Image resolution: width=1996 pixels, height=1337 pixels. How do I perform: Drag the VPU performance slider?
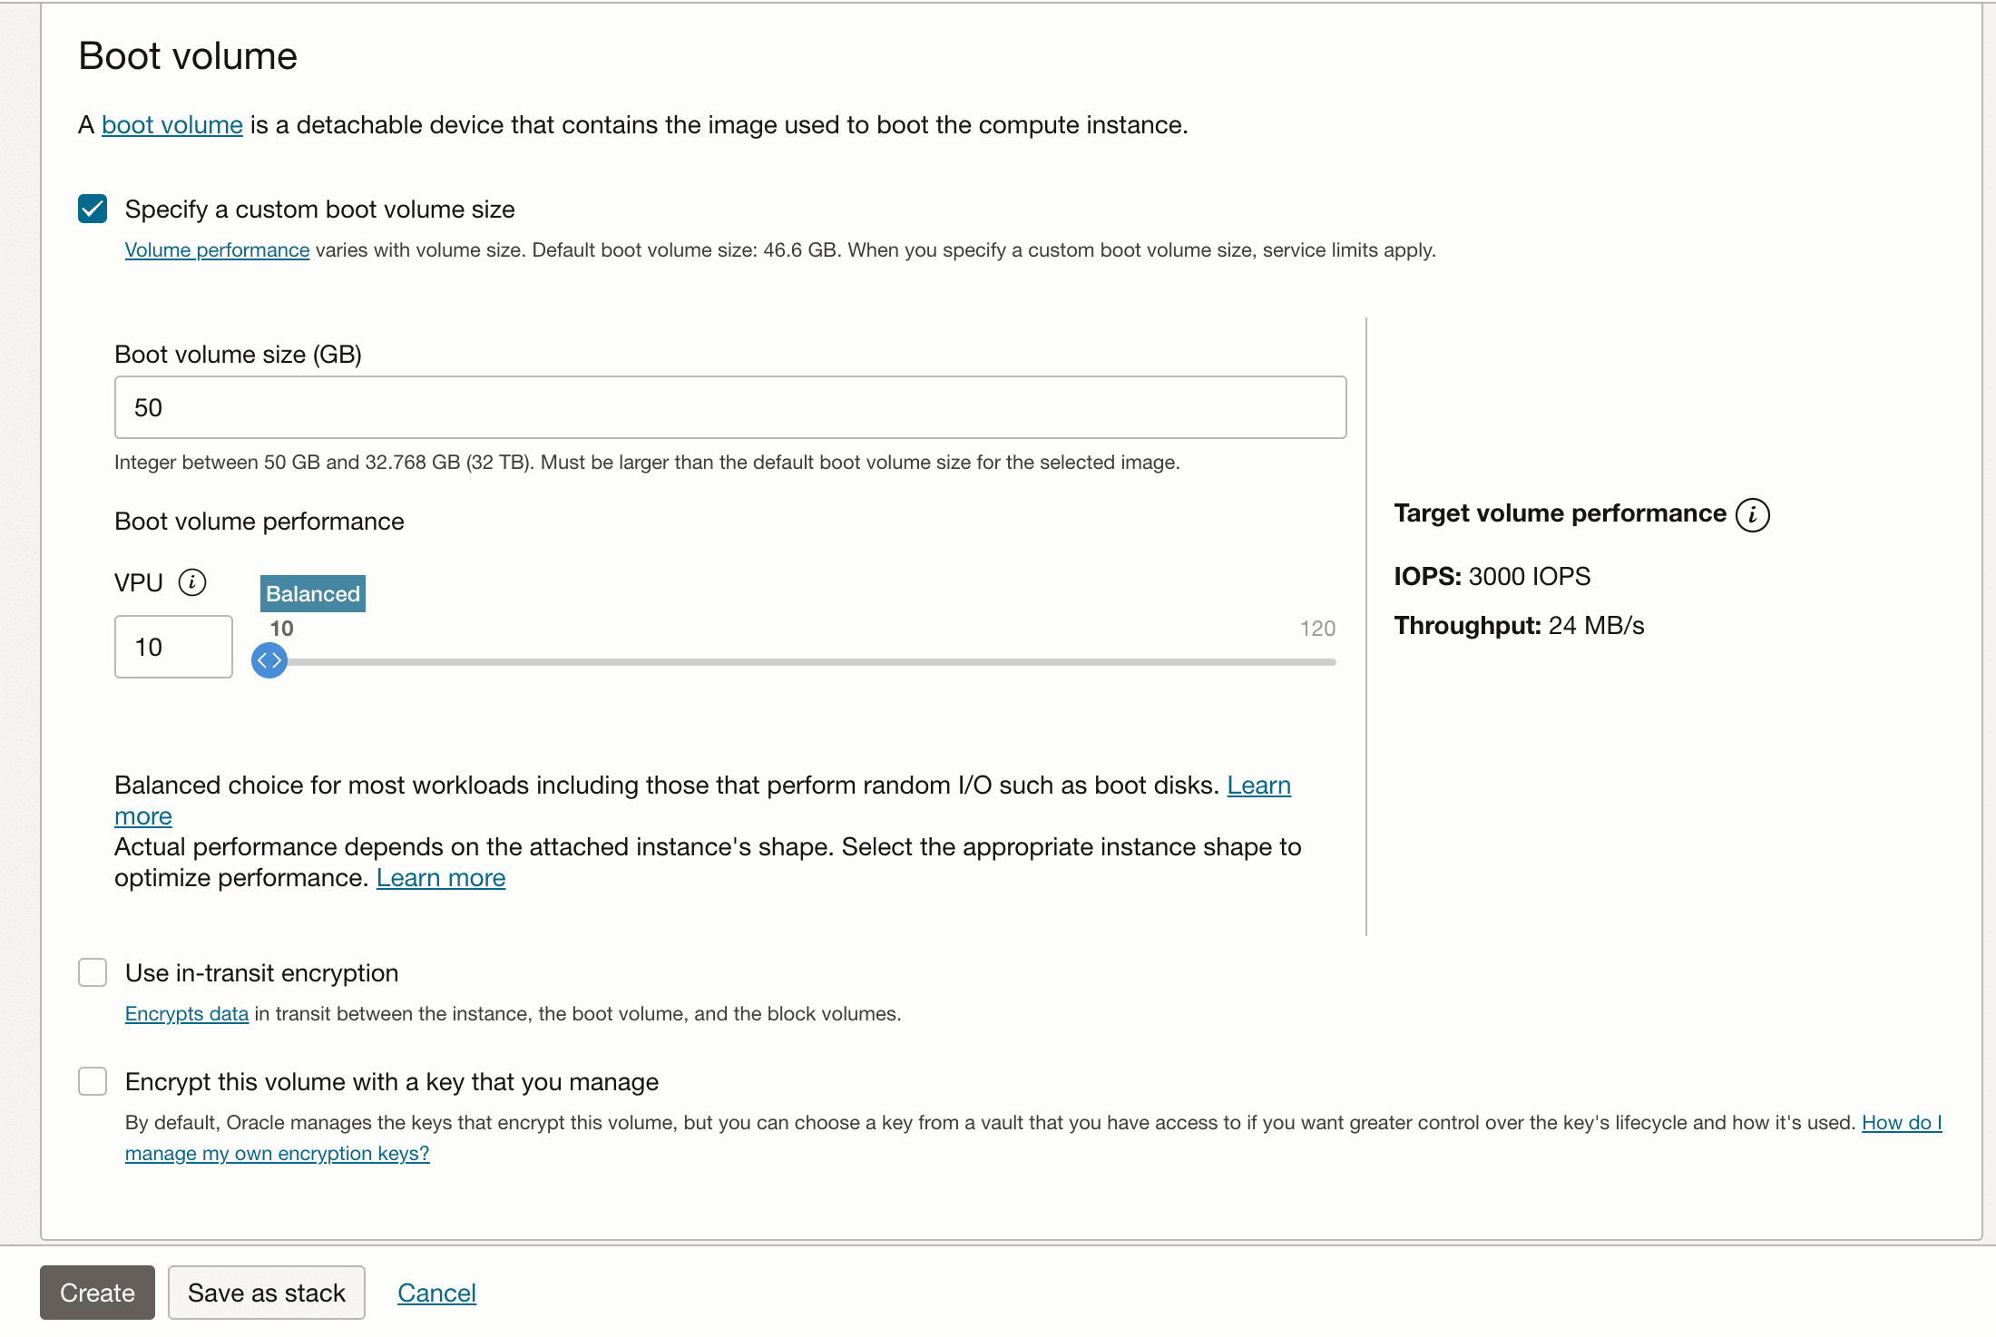tap(270, 658)
